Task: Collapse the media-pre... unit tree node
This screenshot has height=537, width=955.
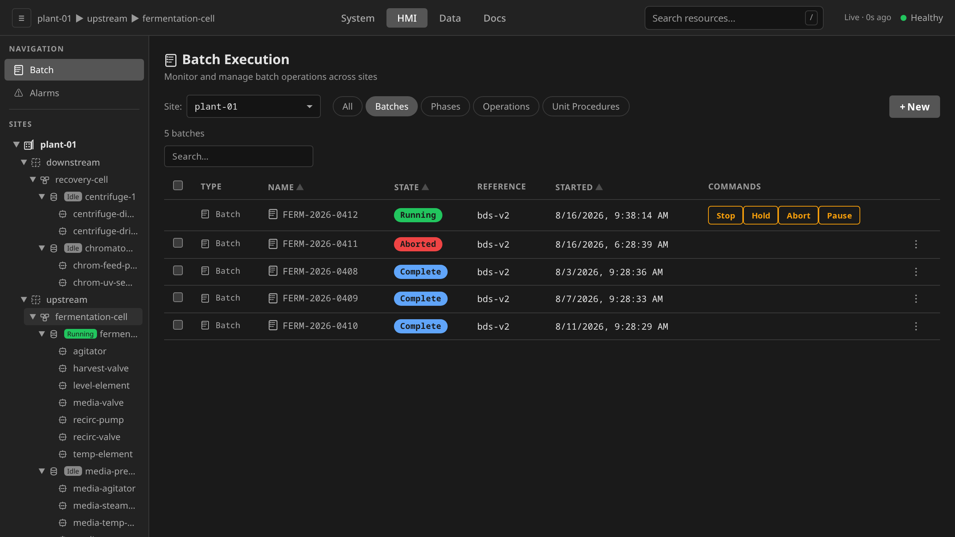Action: tap(42, 471)
